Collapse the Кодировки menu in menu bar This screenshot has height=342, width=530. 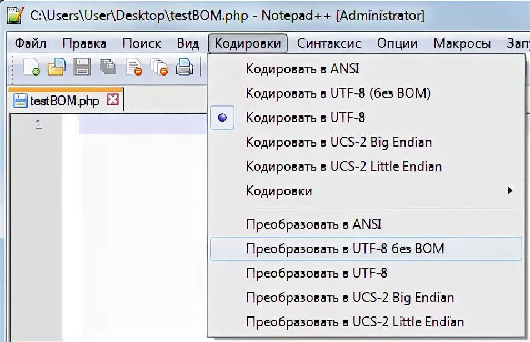coord(248,44)
